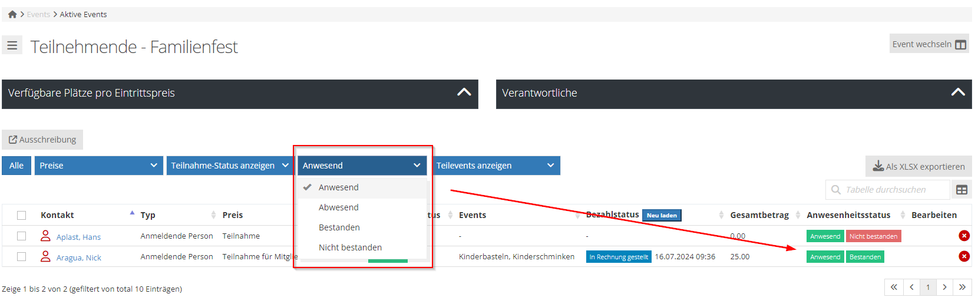Image resolution: width=978 pixels, height=307 pixels.
Task: Jump to the first pagination page
Action: pyautogui.click(x=894, y=287)
